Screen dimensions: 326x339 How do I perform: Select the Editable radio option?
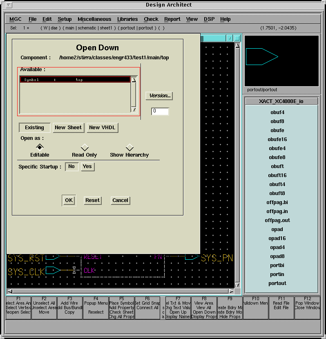(40, 147)
